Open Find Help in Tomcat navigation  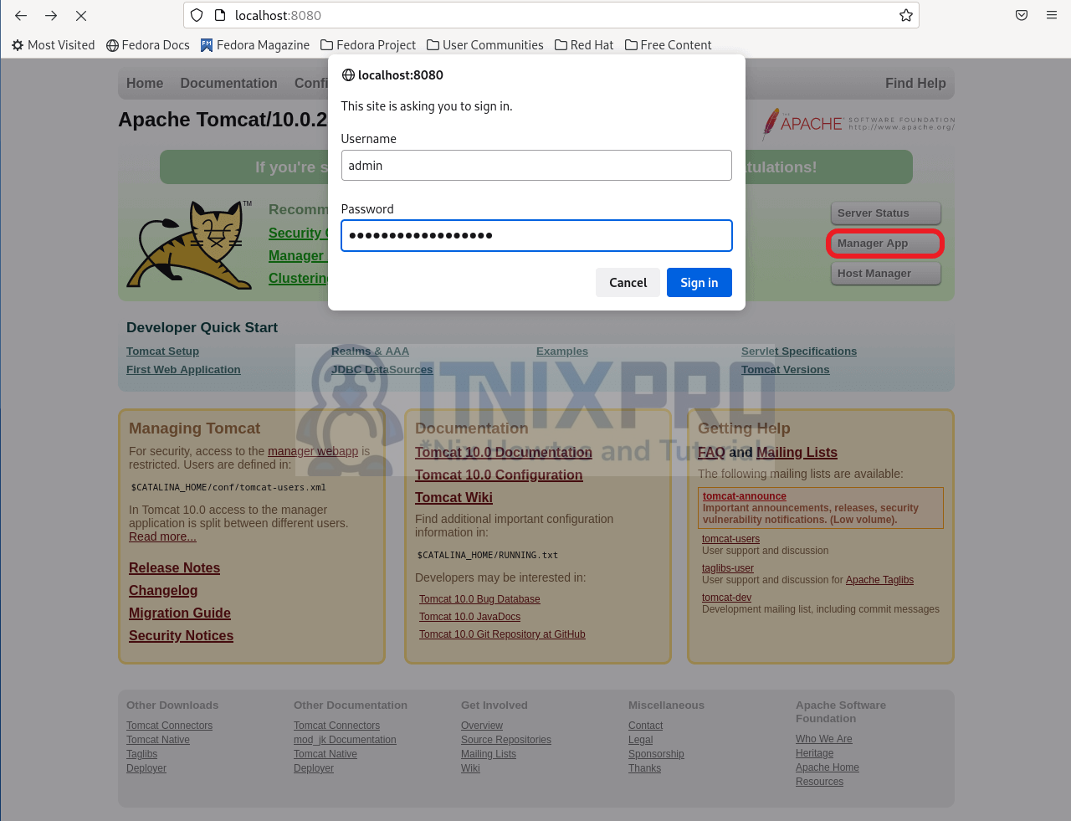[x=915, y=83]
